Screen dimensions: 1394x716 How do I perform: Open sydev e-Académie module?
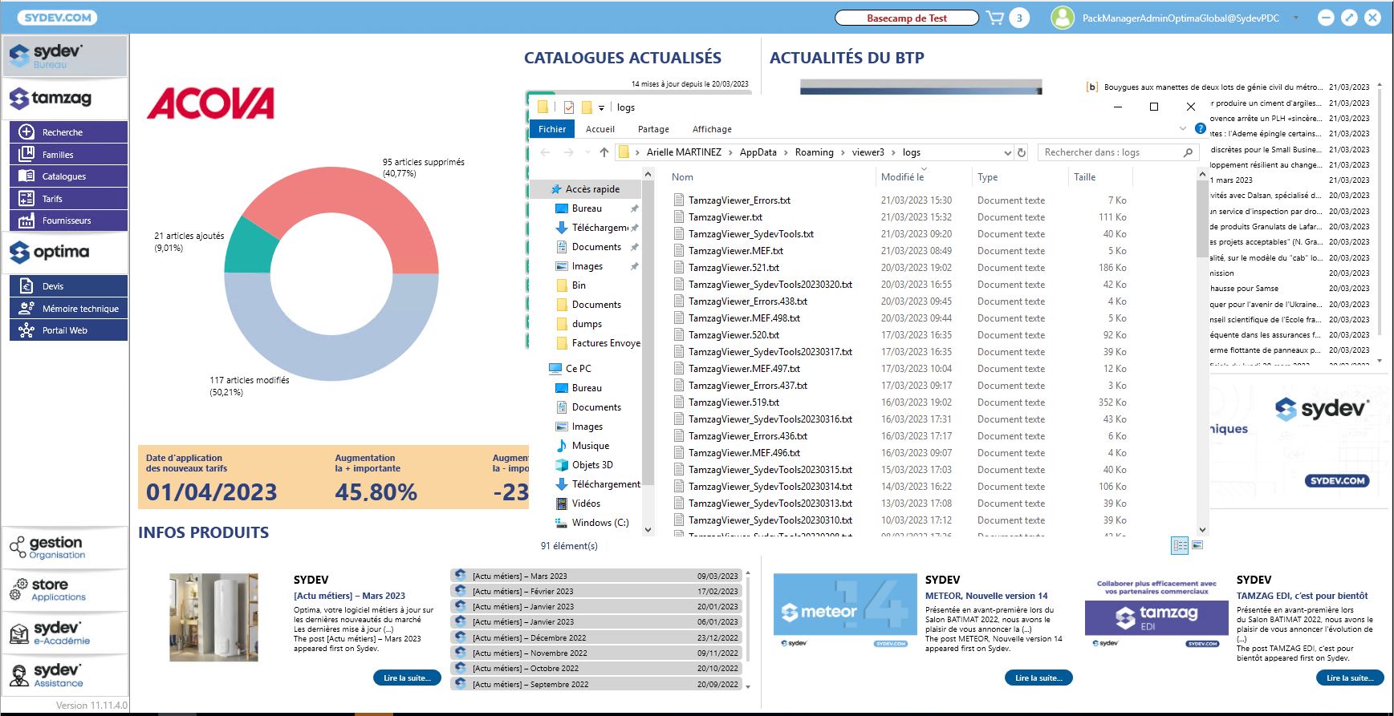coord(65,633)
